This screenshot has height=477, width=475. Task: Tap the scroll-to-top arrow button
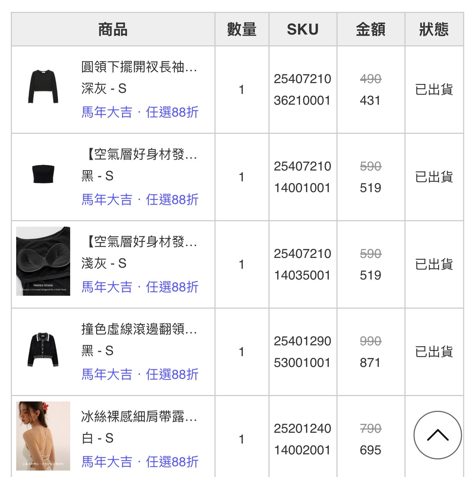(438, 435)
